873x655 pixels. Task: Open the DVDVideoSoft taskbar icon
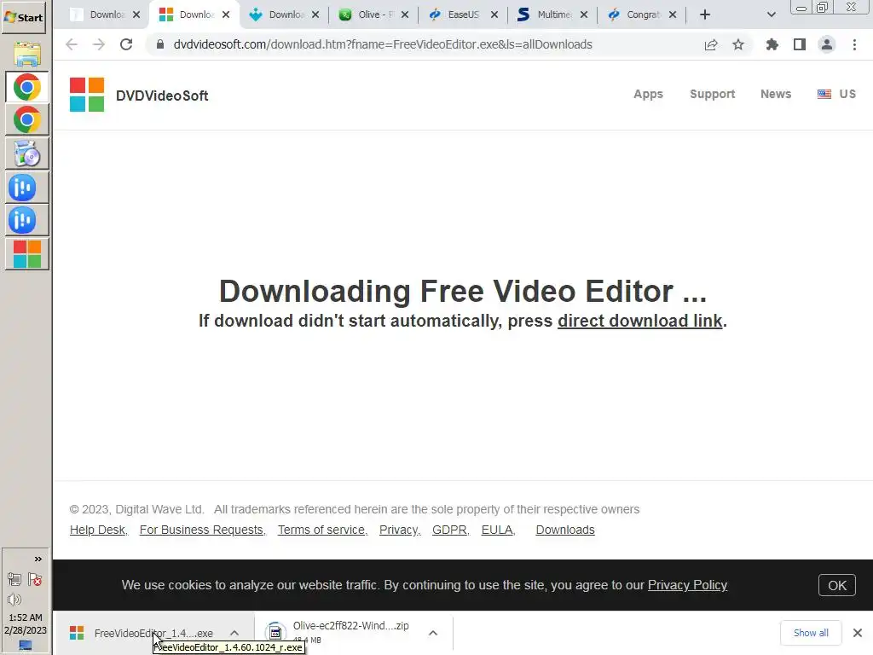pos(26,254)
